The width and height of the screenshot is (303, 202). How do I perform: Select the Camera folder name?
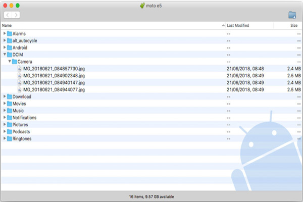[x=25, y=62]
